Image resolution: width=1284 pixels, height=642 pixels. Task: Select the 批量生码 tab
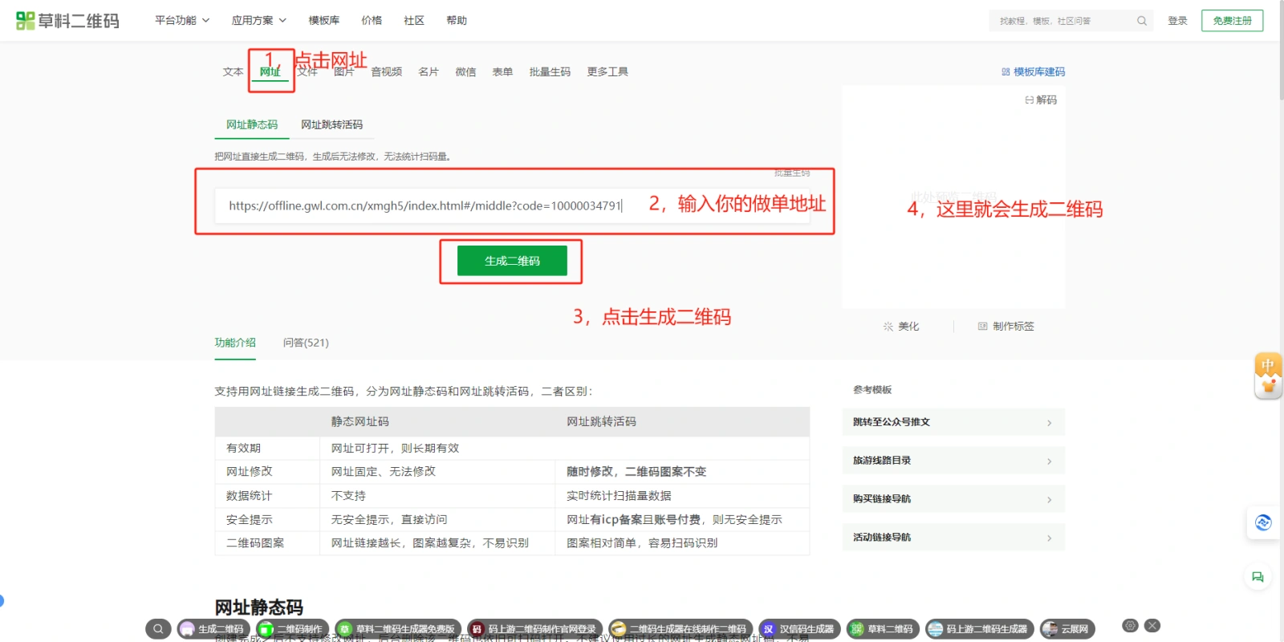pyautogui.click(x=550, y=71)
